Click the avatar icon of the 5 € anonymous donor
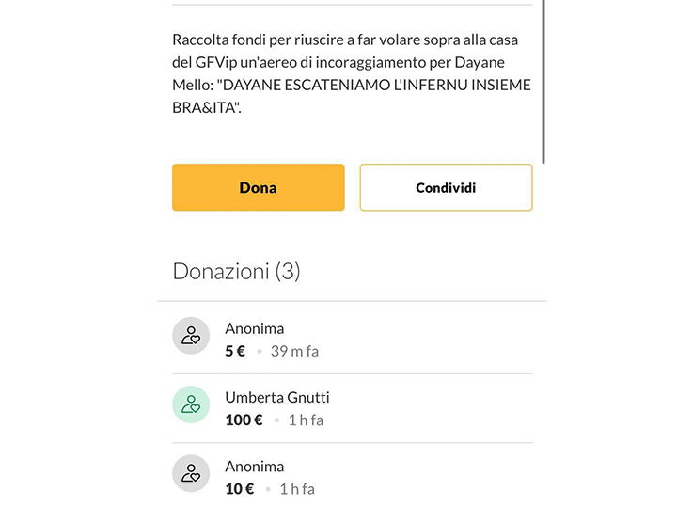Image resolution: width=677 pixels, height=523 pixels. coord(191,336)
